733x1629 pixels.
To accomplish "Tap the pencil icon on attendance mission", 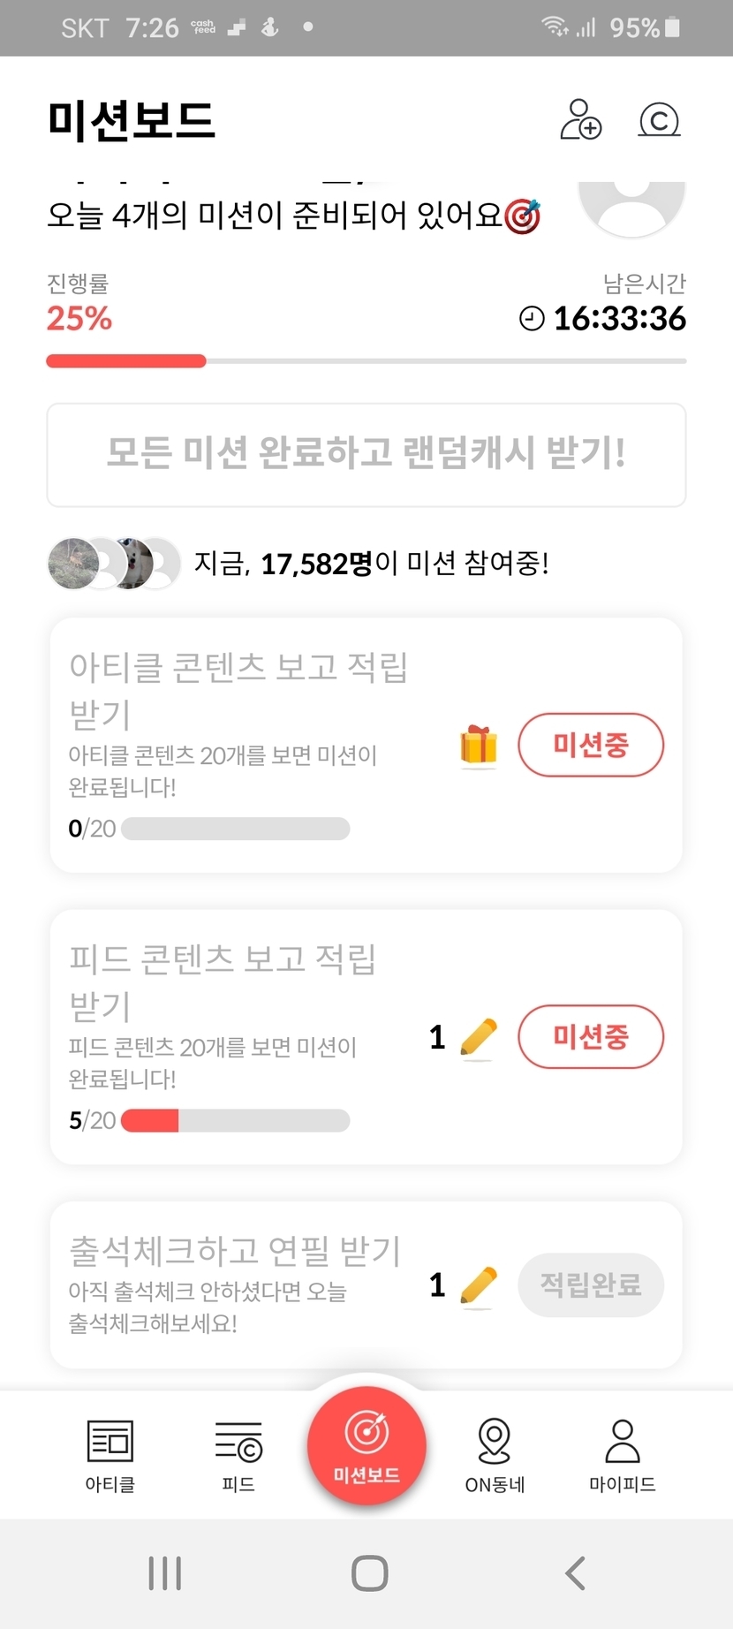I will tap(479, 1285).
